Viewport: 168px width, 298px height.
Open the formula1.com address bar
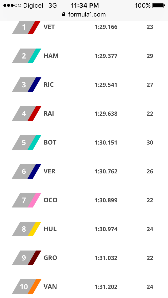coord(87,14)
